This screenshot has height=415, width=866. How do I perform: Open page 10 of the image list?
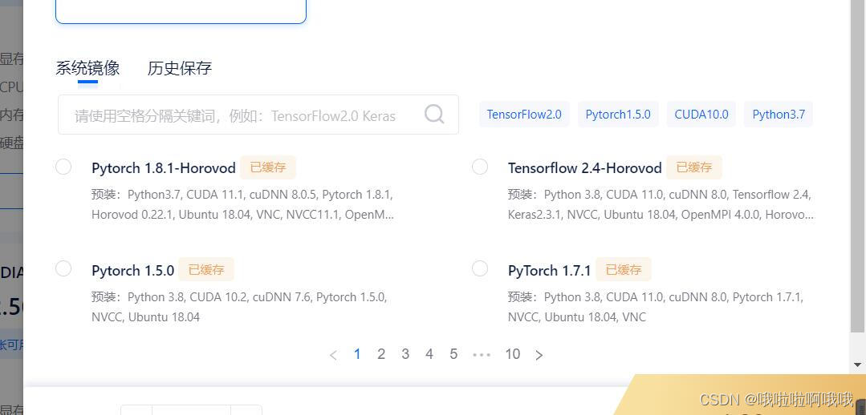(513, 354)
